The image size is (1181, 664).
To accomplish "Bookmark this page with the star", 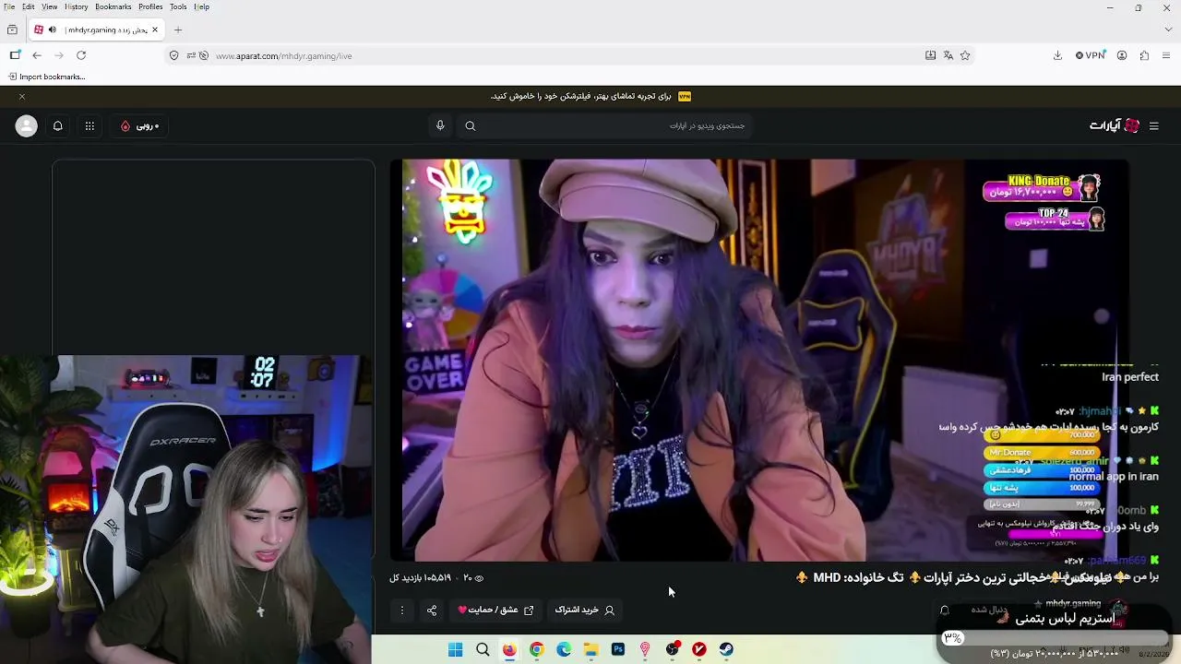I will pos(965,55).
